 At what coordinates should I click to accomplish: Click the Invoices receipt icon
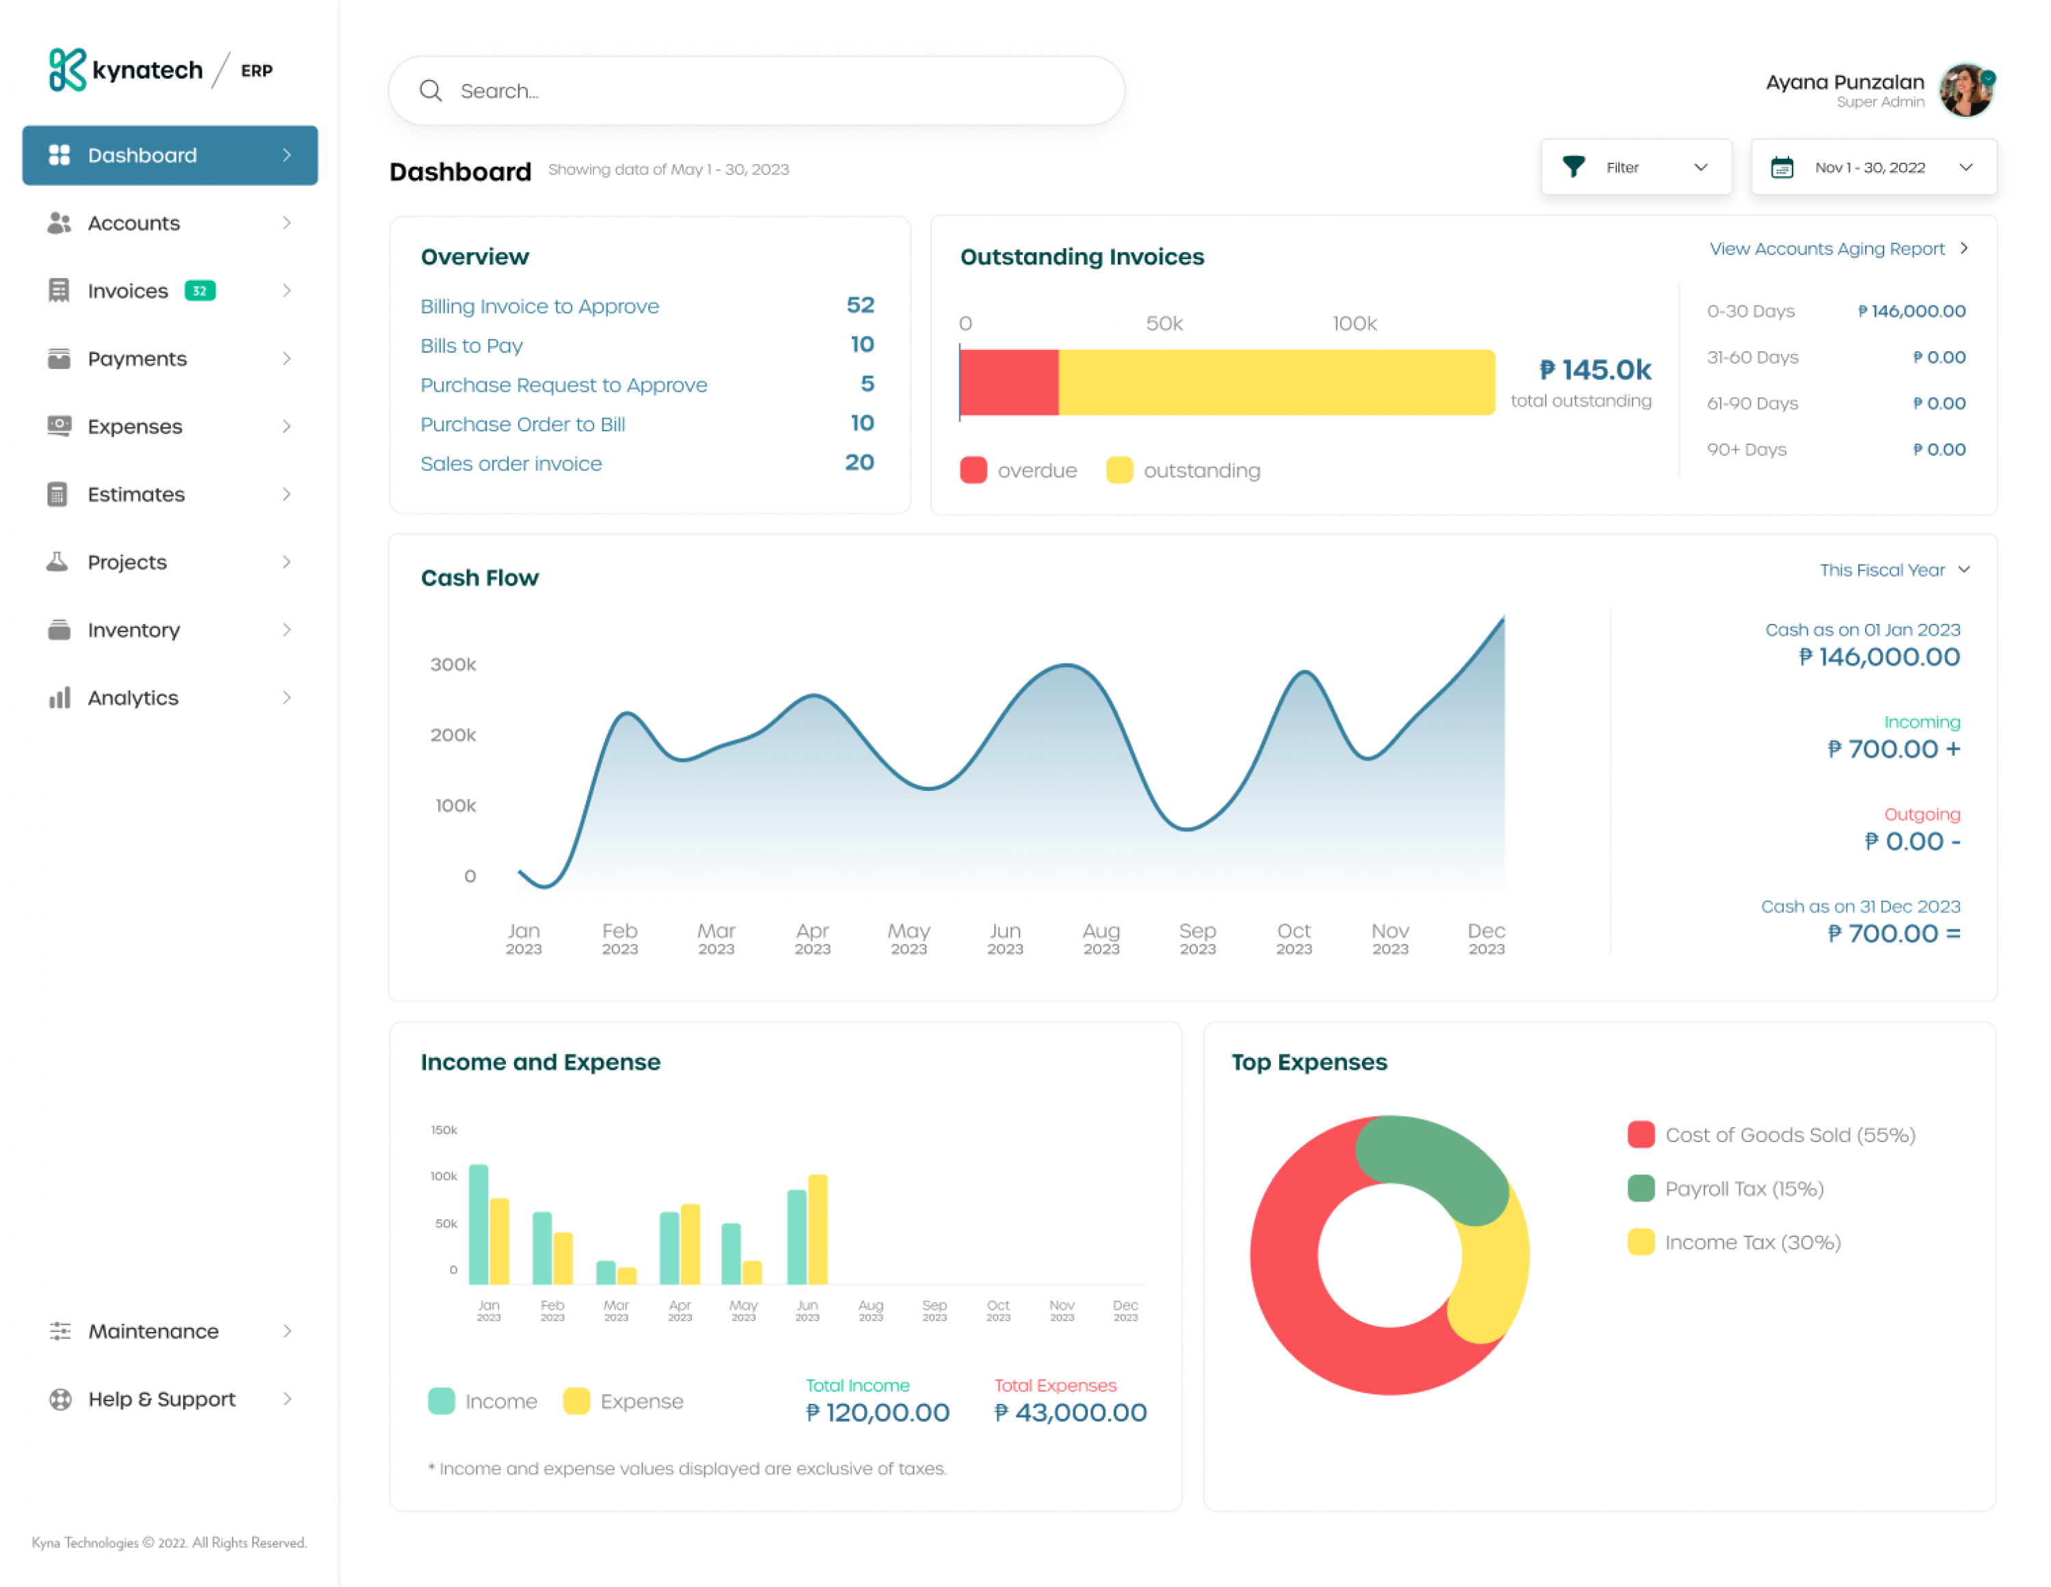(59, 290)
